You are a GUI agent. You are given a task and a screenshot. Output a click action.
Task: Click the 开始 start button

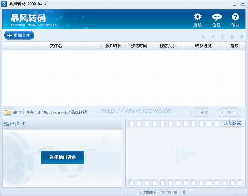201,113
